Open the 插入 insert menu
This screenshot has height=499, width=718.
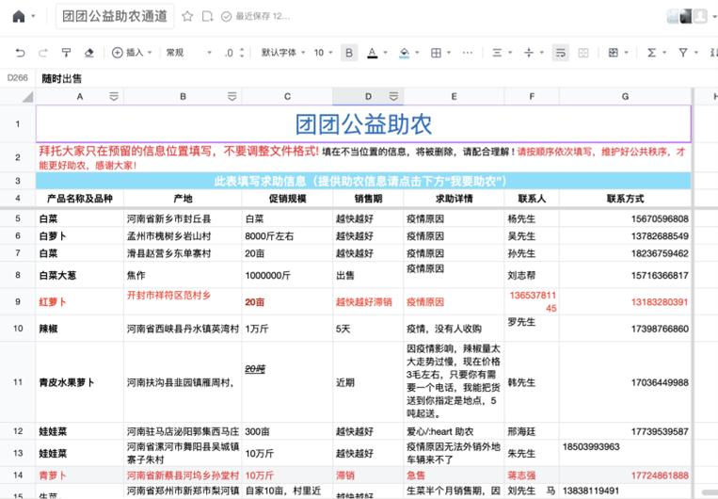(x=134, y=53)
